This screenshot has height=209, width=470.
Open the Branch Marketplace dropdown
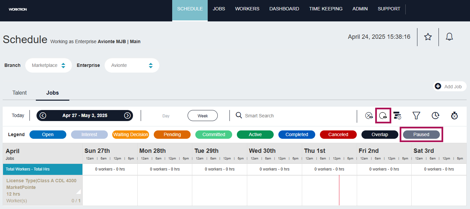click(49, 66)
